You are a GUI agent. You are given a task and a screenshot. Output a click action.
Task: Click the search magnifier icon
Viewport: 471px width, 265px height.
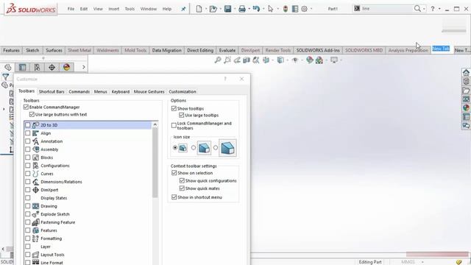(x=417, y=9)
